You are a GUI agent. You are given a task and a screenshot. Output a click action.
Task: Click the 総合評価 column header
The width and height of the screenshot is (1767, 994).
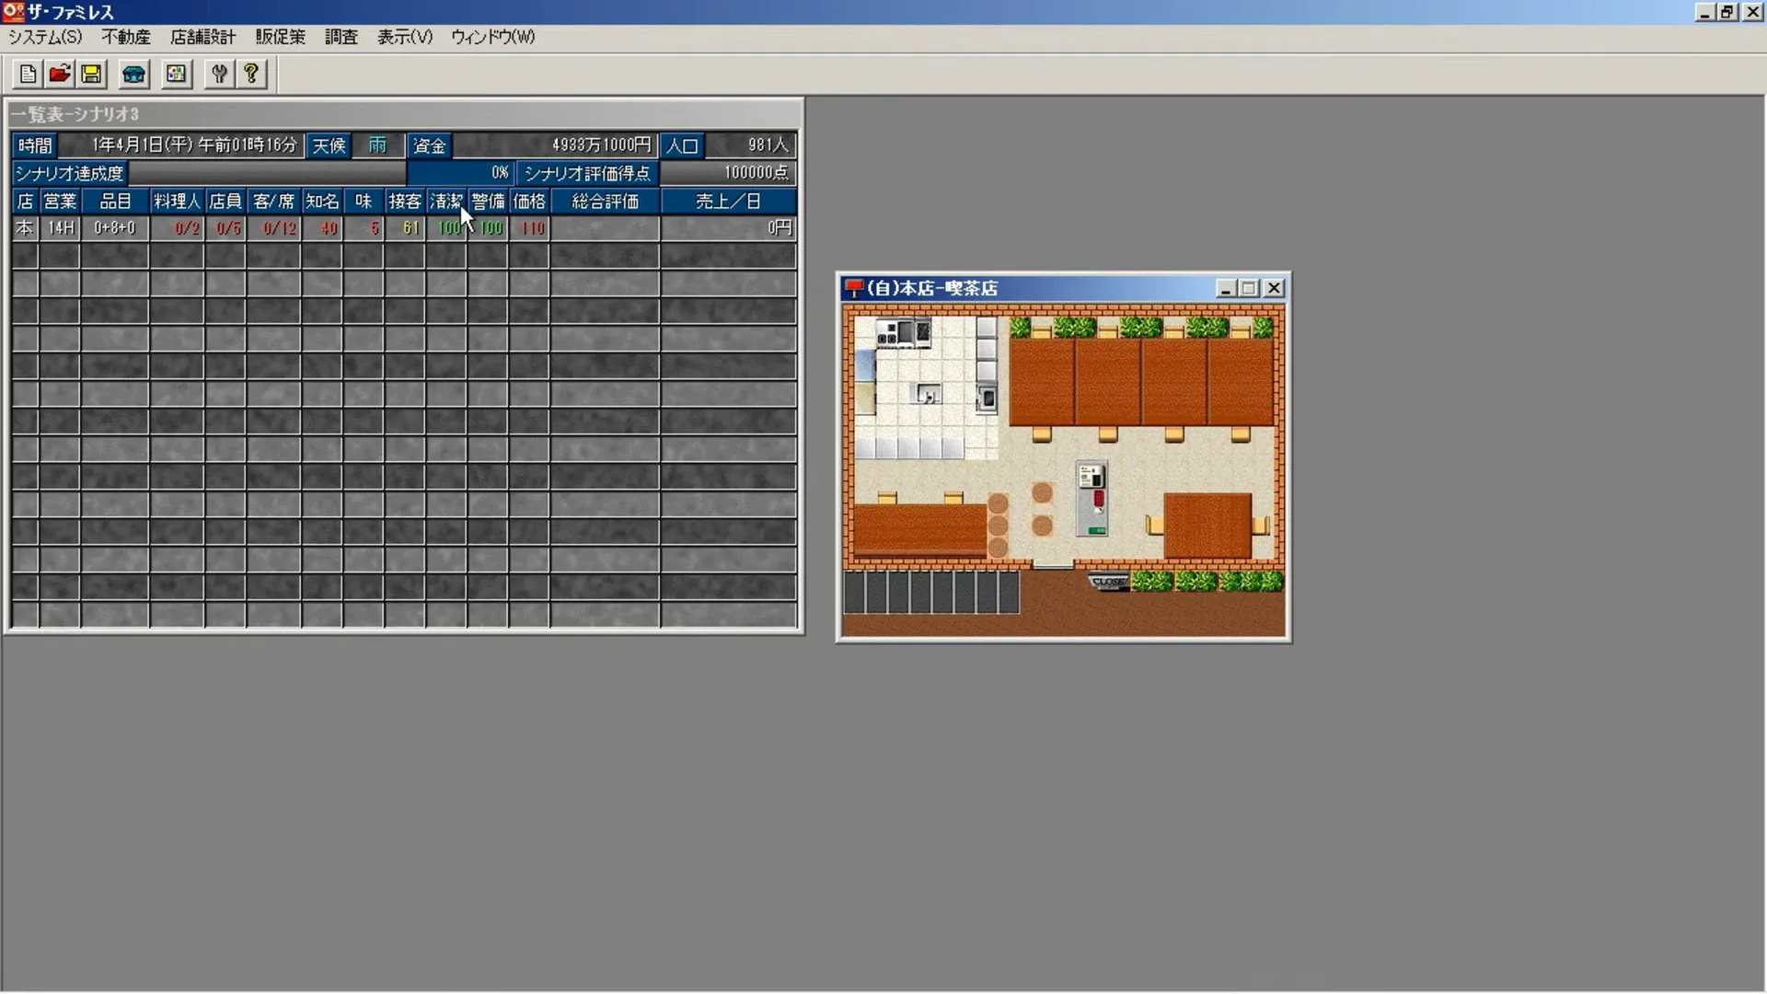(x=605, y=202)
